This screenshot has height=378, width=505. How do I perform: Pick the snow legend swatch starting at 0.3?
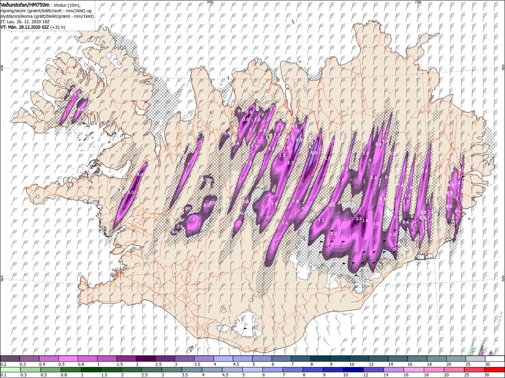click(x=29, y=359)
